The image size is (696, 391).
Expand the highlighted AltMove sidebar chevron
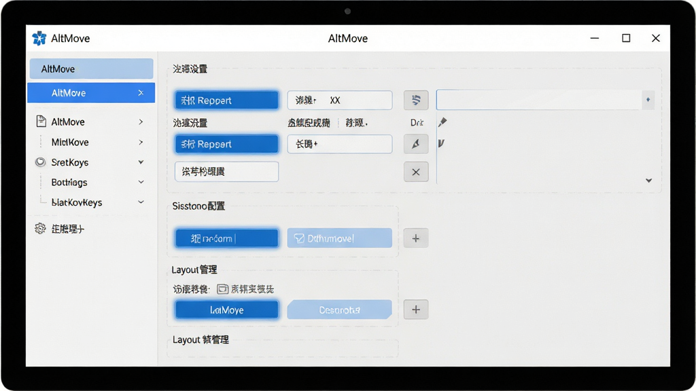[141, 92]
